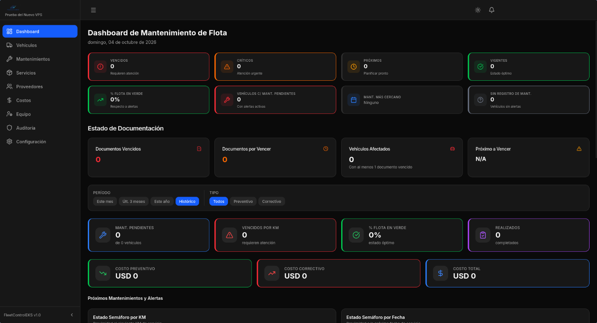Screen dimensions: 597x323
Task: Click the % Flota en Verde trend icon in top cards
Action: (x=100, y=100)
